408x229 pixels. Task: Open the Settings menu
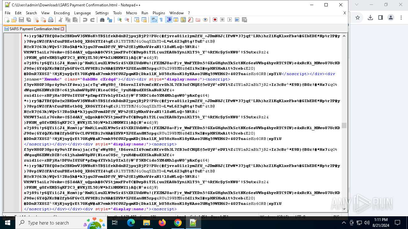coord(102,13)
